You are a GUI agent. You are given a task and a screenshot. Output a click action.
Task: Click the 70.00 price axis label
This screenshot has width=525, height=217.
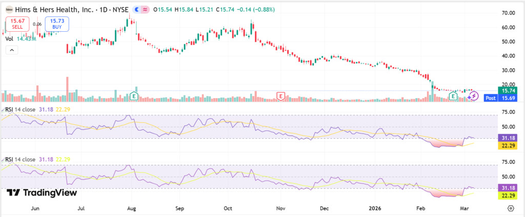click(x=507, y=13)
